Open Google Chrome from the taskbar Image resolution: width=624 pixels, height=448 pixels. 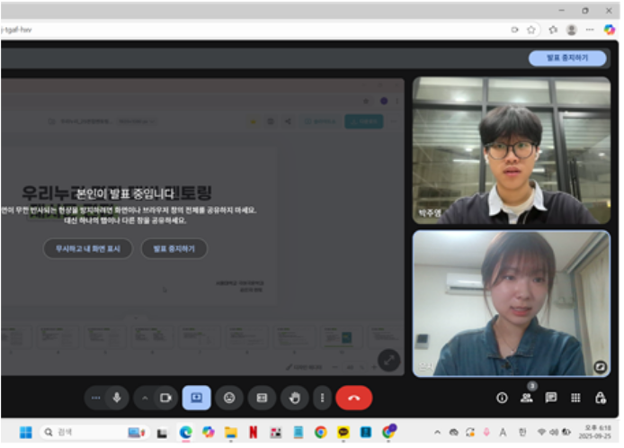(320, 432)
